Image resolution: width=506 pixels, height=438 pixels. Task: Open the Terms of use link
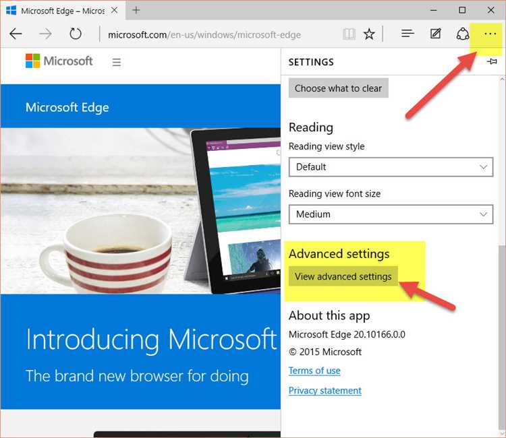pos(314,371)
